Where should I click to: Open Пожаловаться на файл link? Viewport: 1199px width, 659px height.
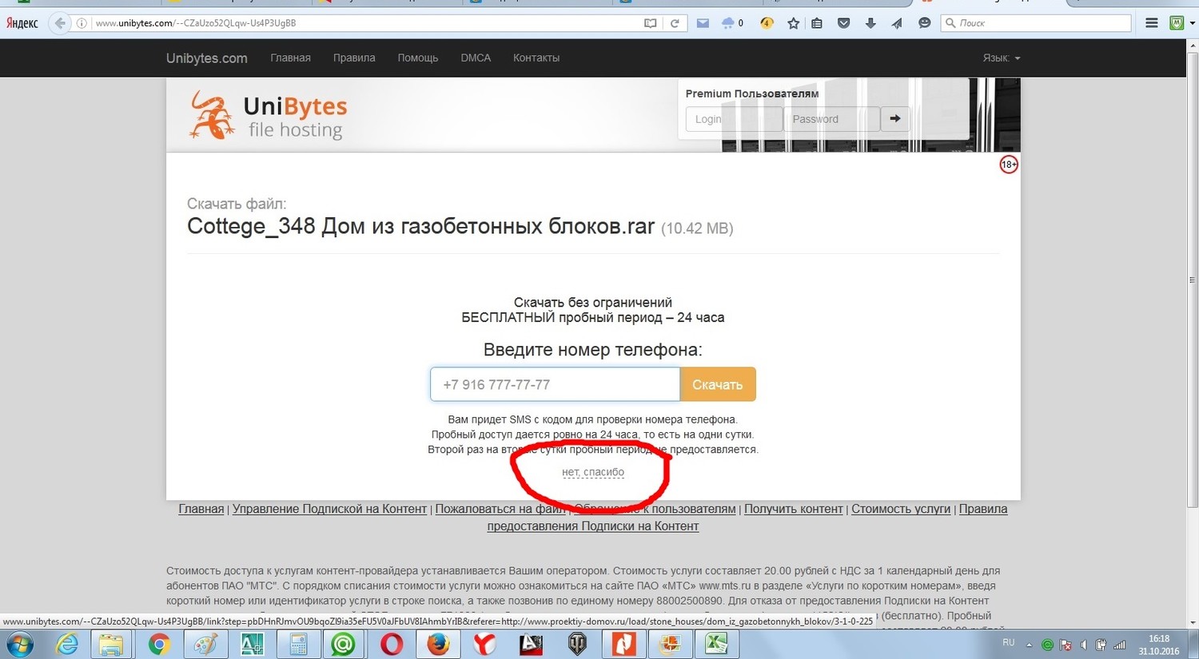500,509
